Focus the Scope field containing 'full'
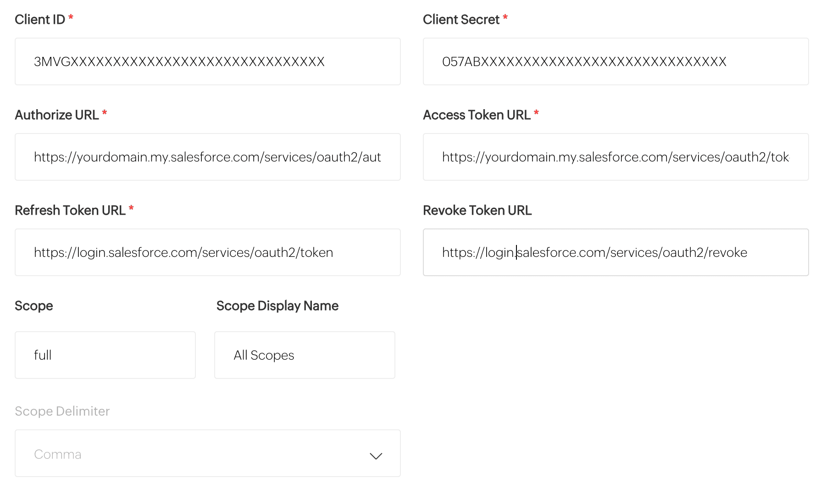 click(105, 355)
